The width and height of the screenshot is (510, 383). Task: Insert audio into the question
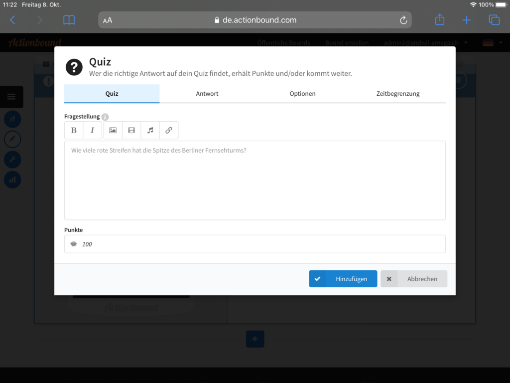(x=150, y=130)
